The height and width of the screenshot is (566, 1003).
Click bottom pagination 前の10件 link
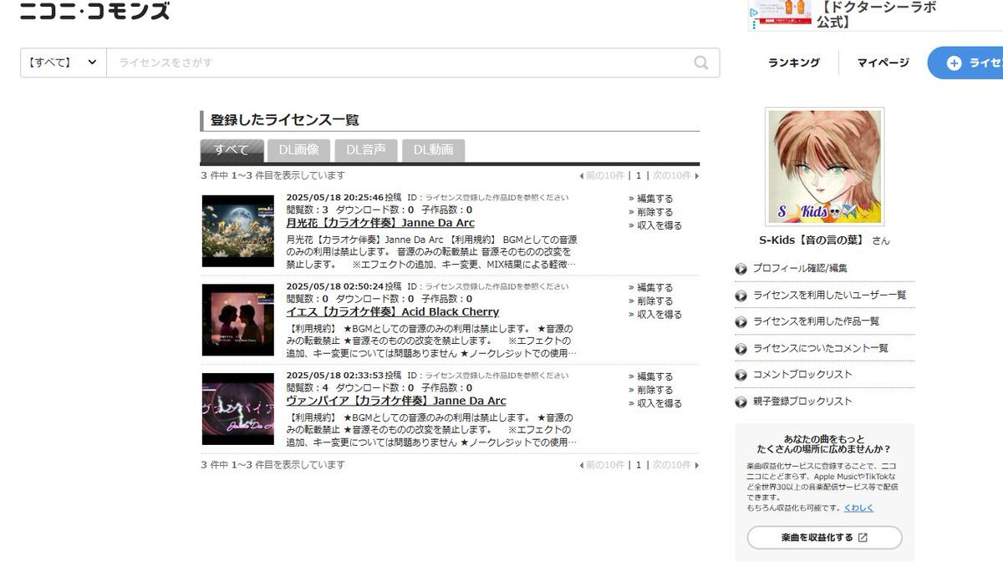pos(604,465)
